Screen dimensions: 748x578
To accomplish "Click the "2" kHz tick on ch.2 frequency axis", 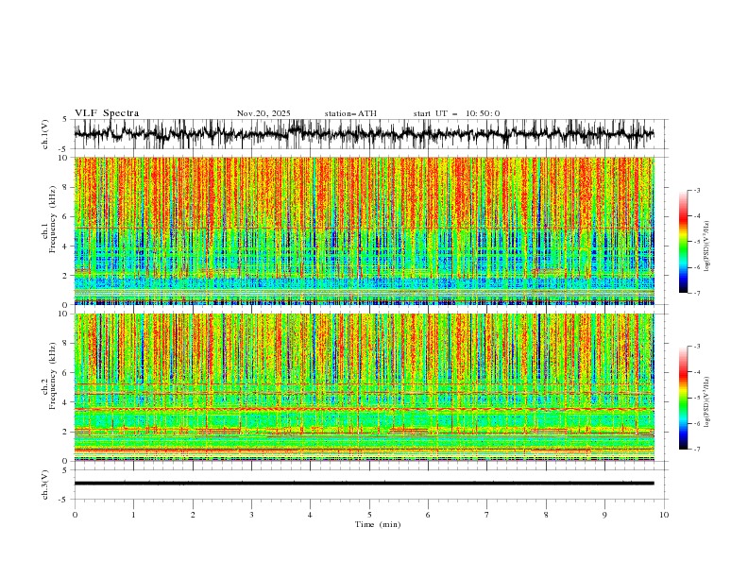I will point(65,432).
